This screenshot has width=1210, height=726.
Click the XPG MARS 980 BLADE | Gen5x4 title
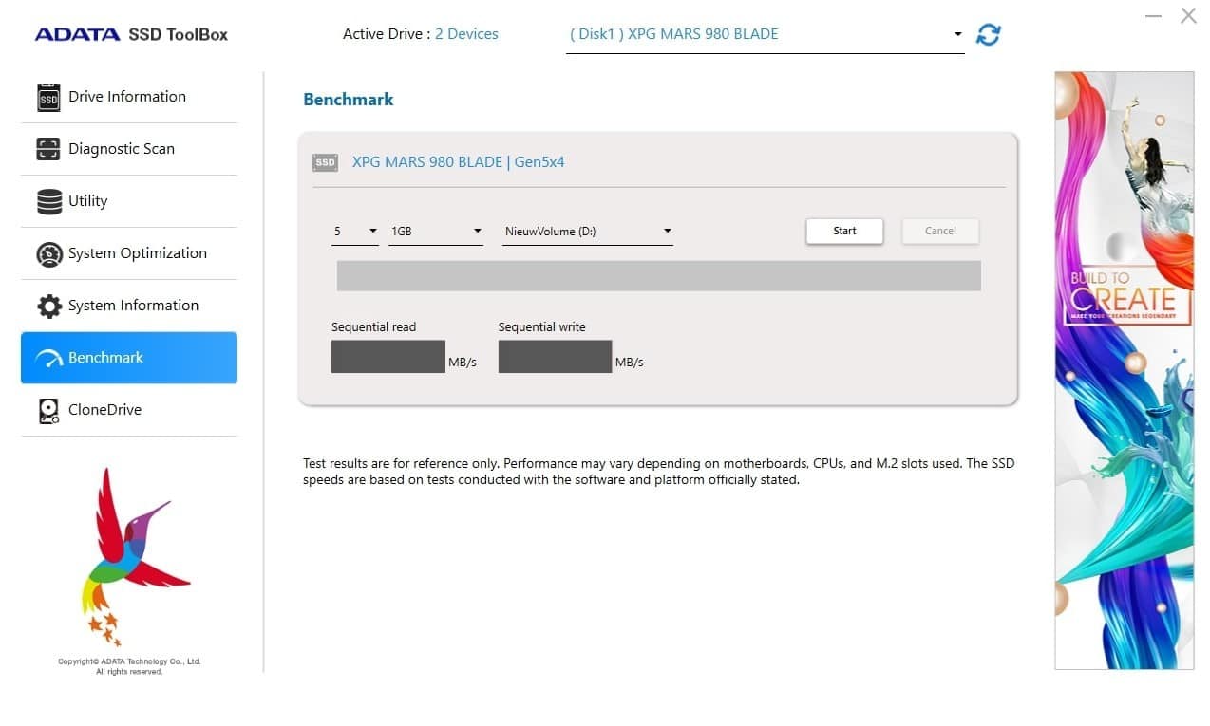(x=459, y=162)
